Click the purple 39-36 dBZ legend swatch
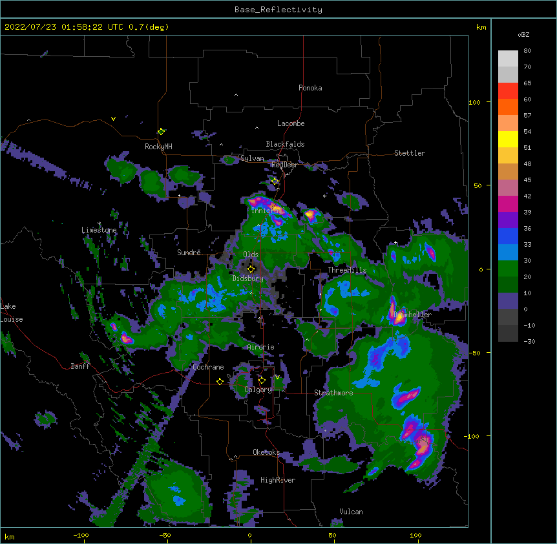 (508, 220)
